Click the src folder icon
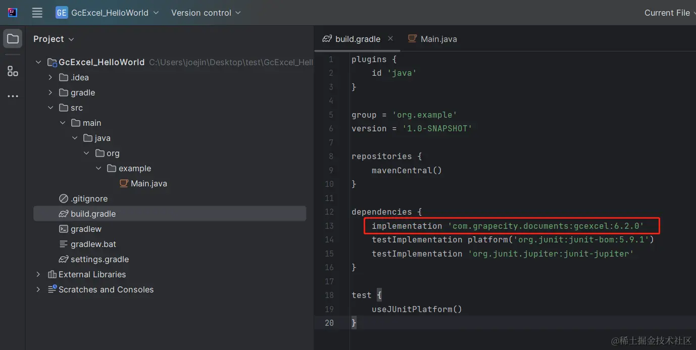696x350 pixels. pyautogui.click(x=64, y=108)
